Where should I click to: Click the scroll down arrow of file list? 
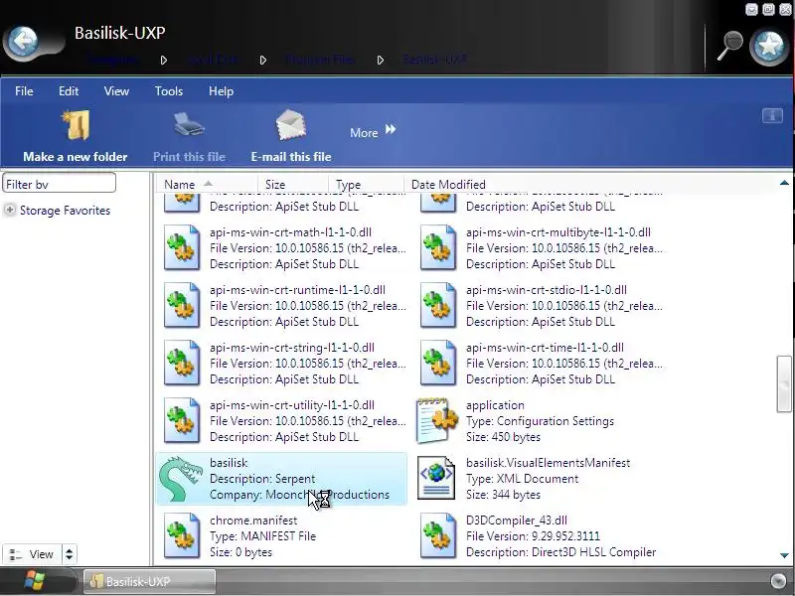[x=784, y=555]
